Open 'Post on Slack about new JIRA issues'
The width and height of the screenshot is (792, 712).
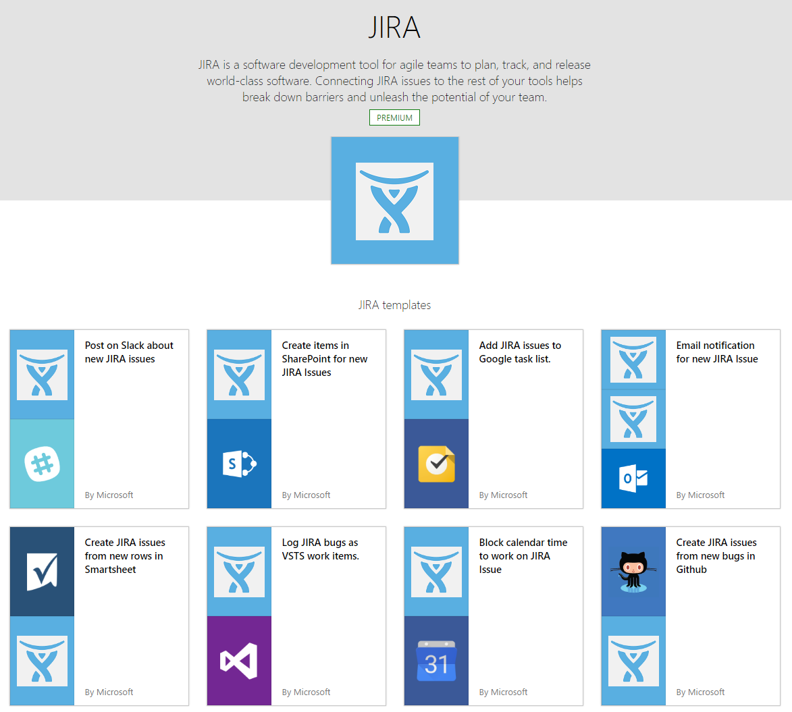click(129, 352)
